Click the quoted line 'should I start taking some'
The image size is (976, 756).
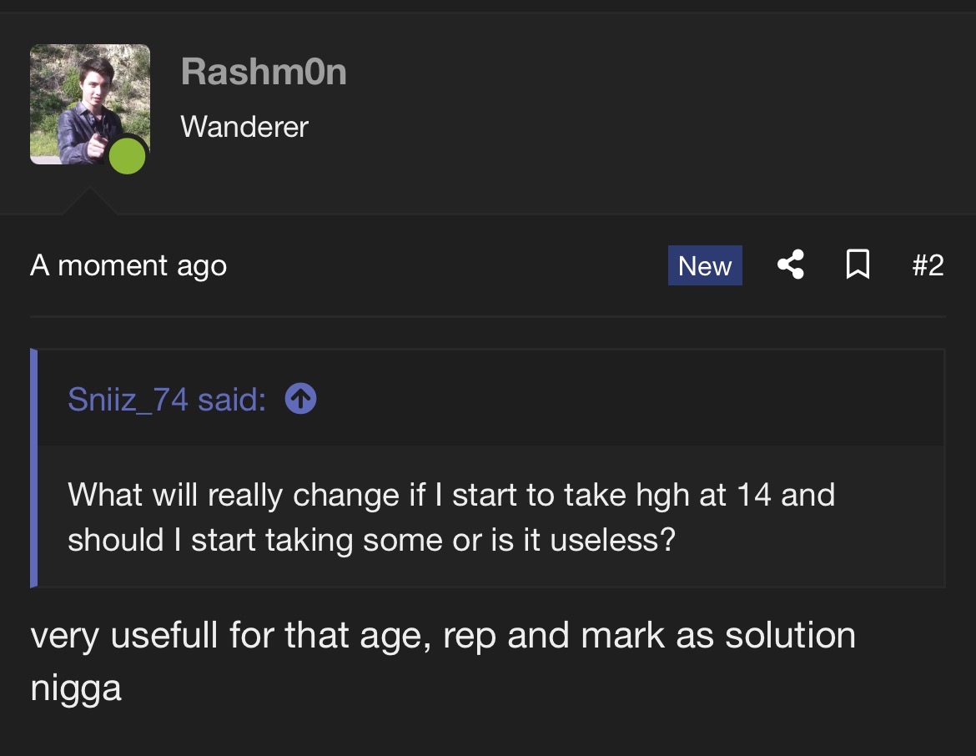[x=371, y=539]
